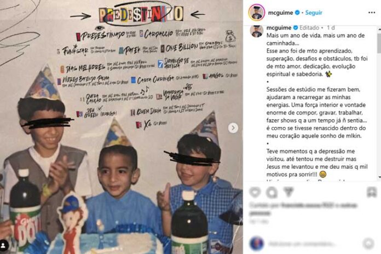Open comments with the speech bubble icon
Screen dimensions: 381x254
click(272, 192)
